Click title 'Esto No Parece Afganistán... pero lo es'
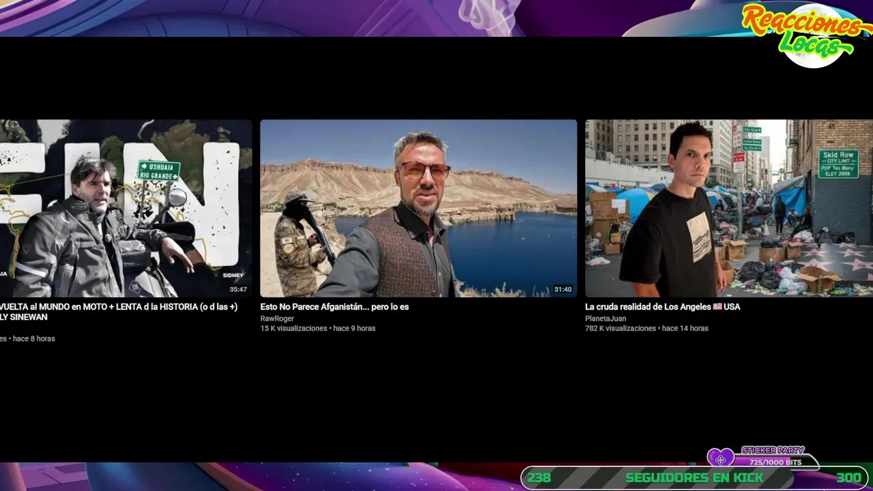The width and height of the screenshot is (873, 491). pos(334,307)
